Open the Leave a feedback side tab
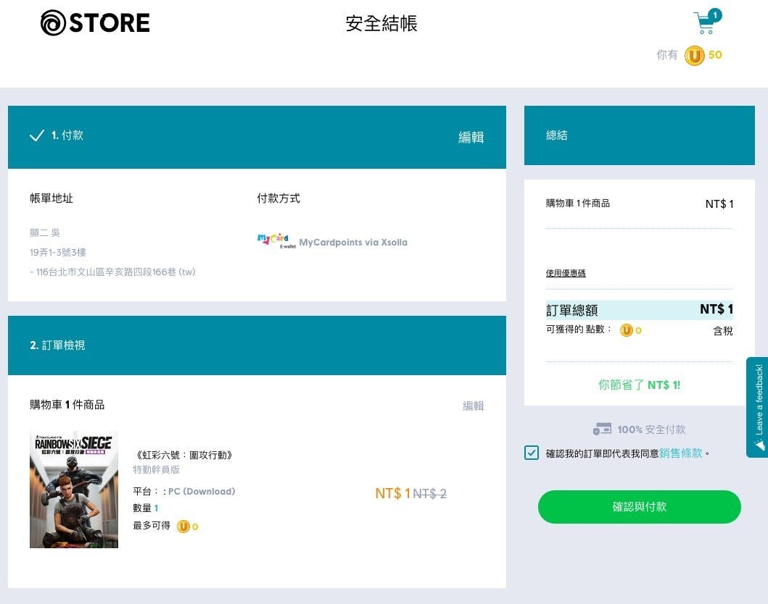 coord(757,407)
